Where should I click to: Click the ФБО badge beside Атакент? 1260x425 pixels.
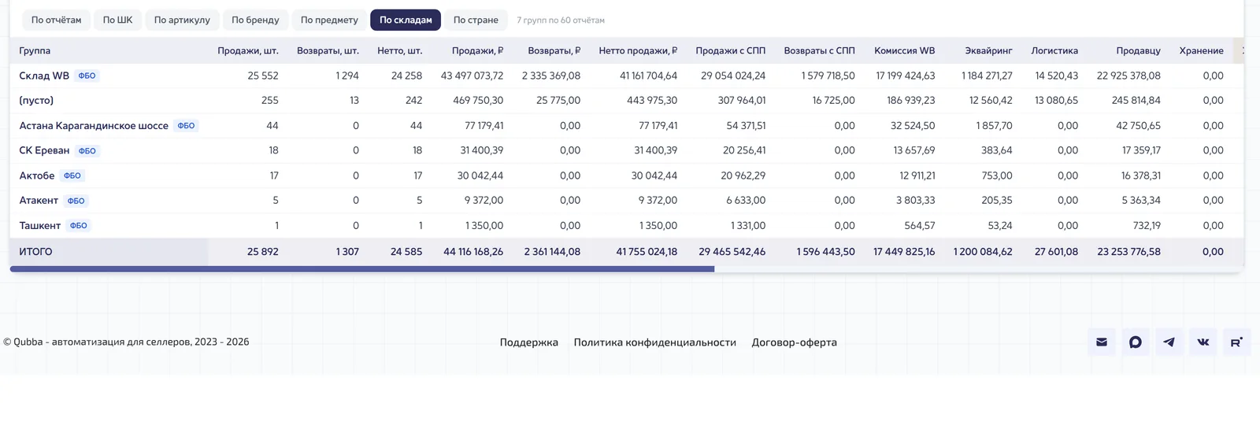tap(76, 200)
